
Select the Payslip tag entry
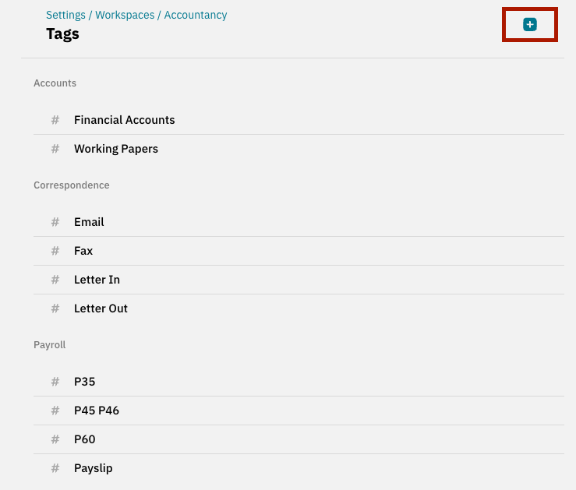tap(299, 468)
